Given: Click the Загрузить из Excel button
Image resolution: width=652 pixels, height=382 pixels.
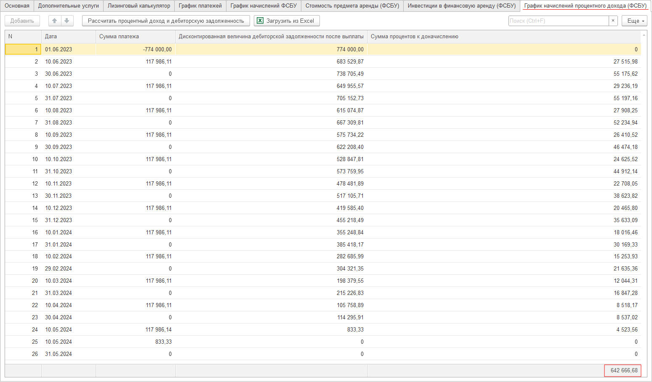Looking at the screenshot, I should point(287,21).
